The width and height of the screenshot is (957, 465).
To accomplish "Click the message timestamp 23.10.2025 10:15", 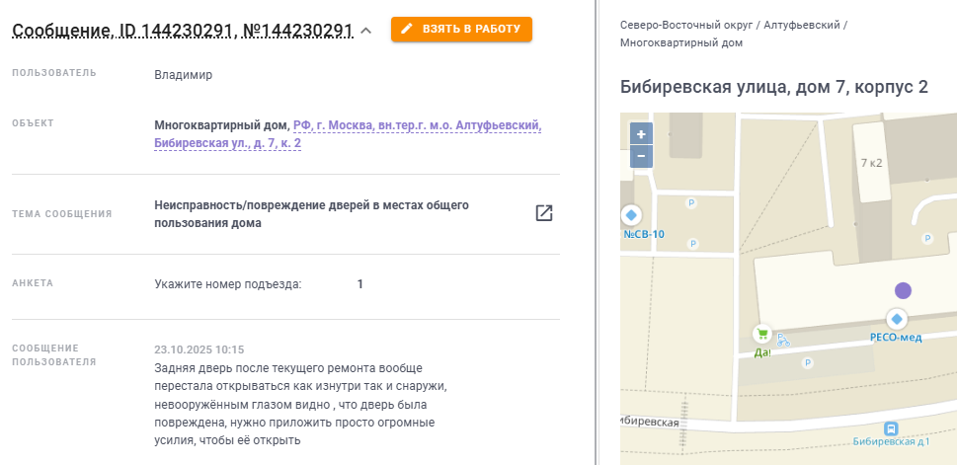I will [199, 349].
